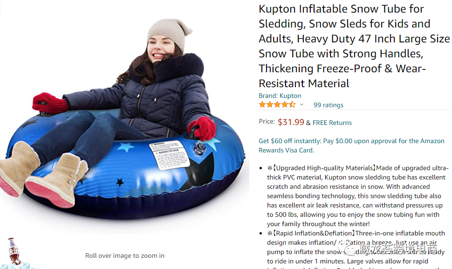Click the half-filled fifth rating star
452x269 pixels.
click(292, 104)
